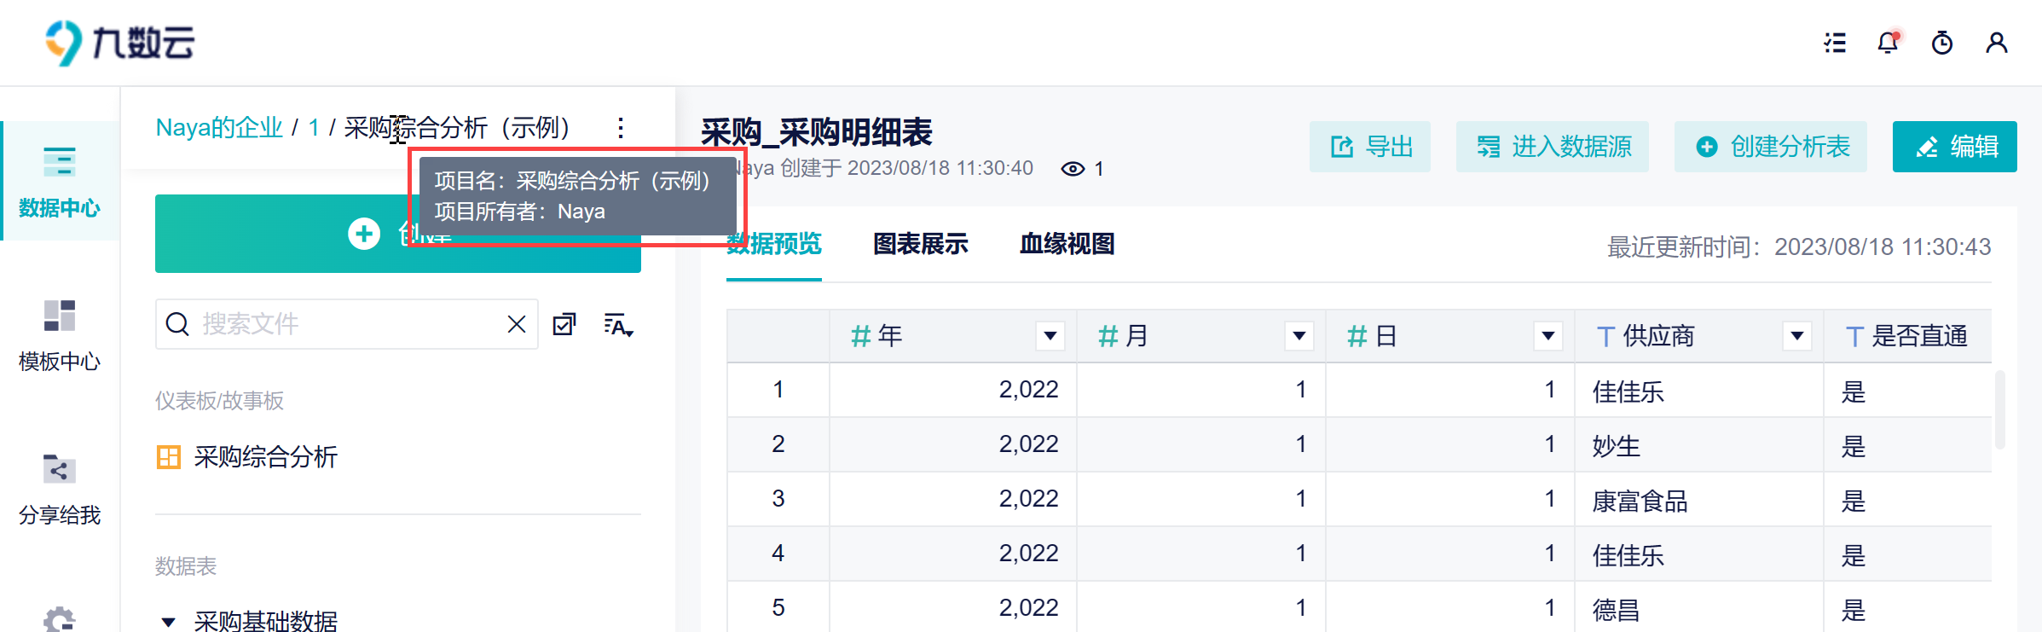Click the data table vertical scrollbar
The width and height of the screenshot is (2042, 632).
coord(1999,409)
